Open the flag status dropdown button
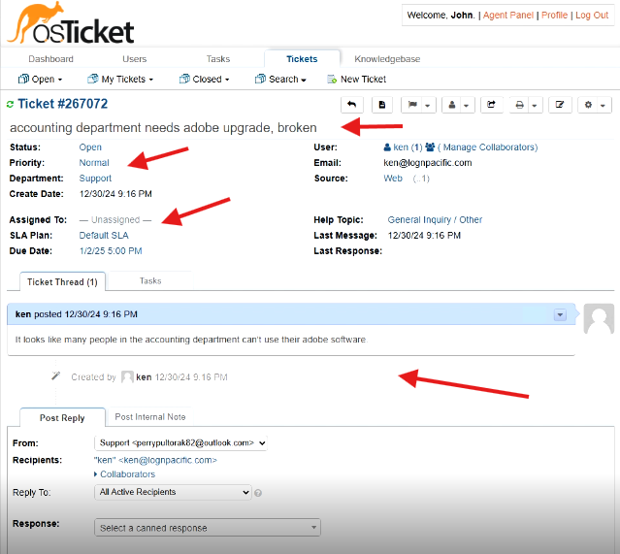The height and width of the screenshot is (554, 620). click(418, 105)
